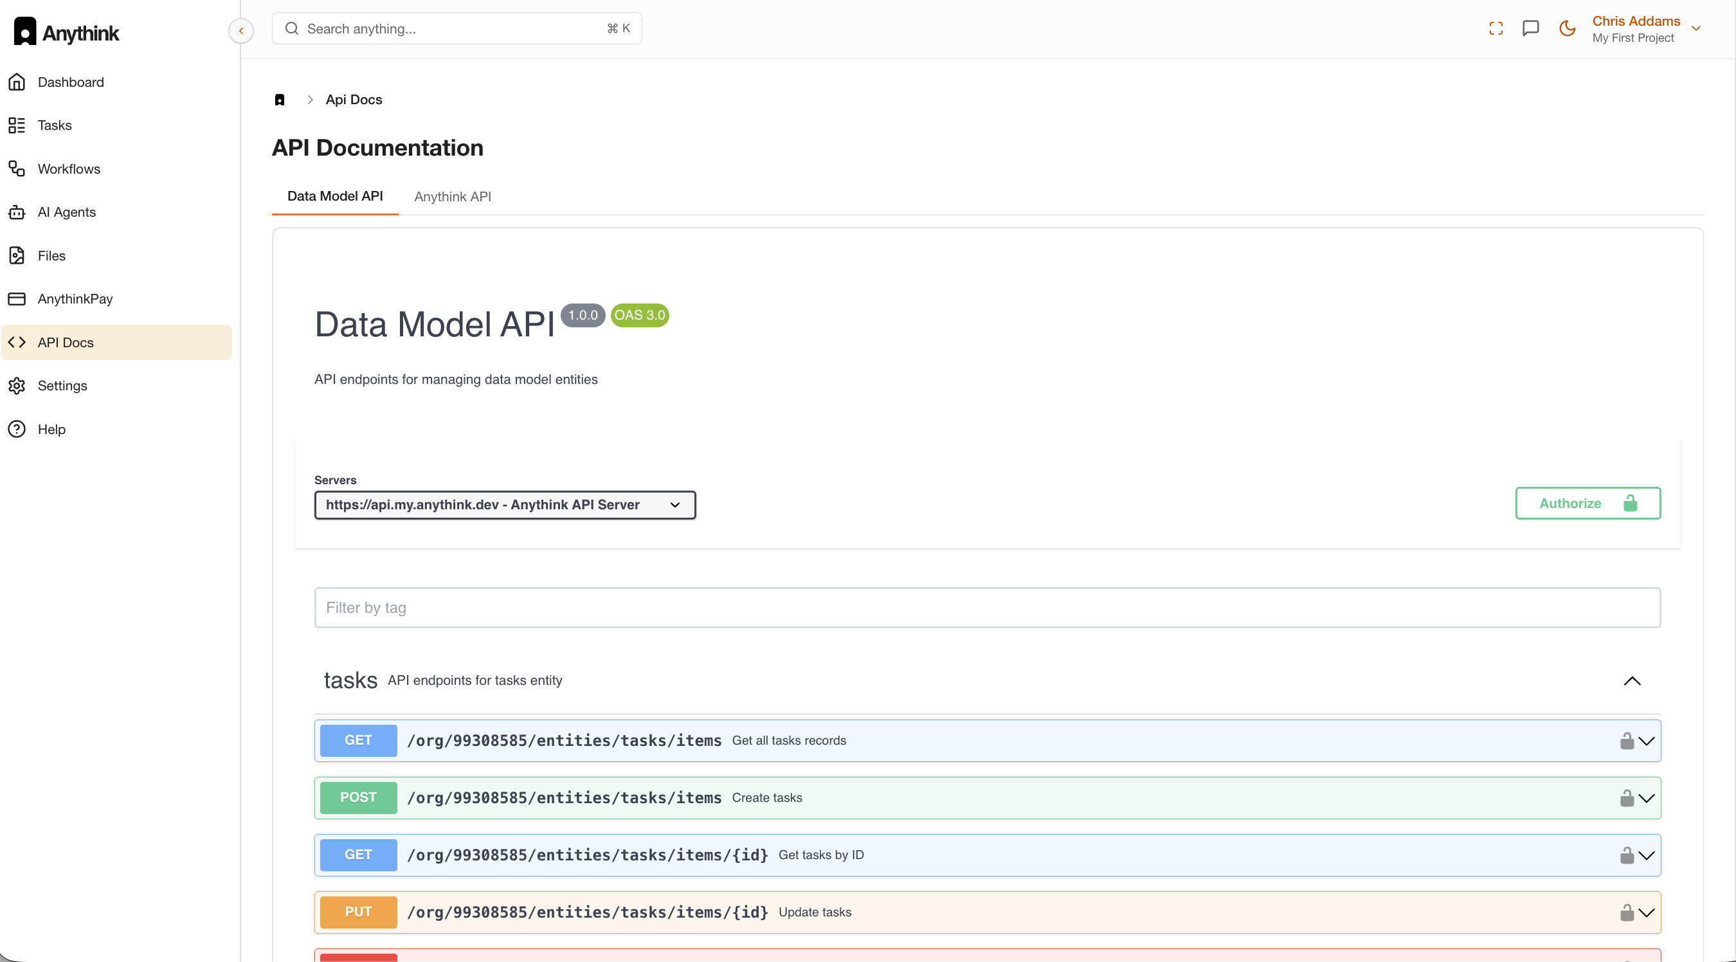1736x962 pixels.
Task: Open the Dashboard from the sidebar
Action: pos(17,82)
